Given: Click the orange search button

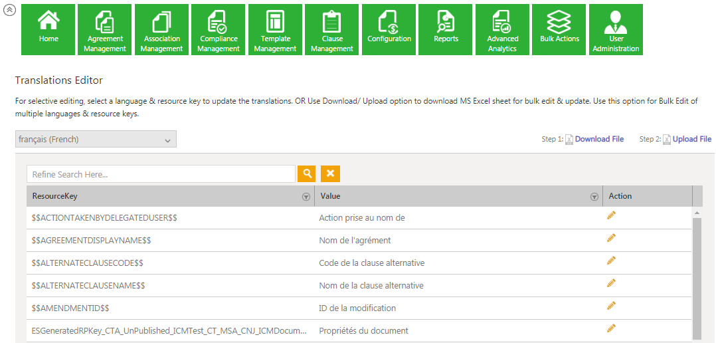Looking at the screenshot, I should [307, 174].
